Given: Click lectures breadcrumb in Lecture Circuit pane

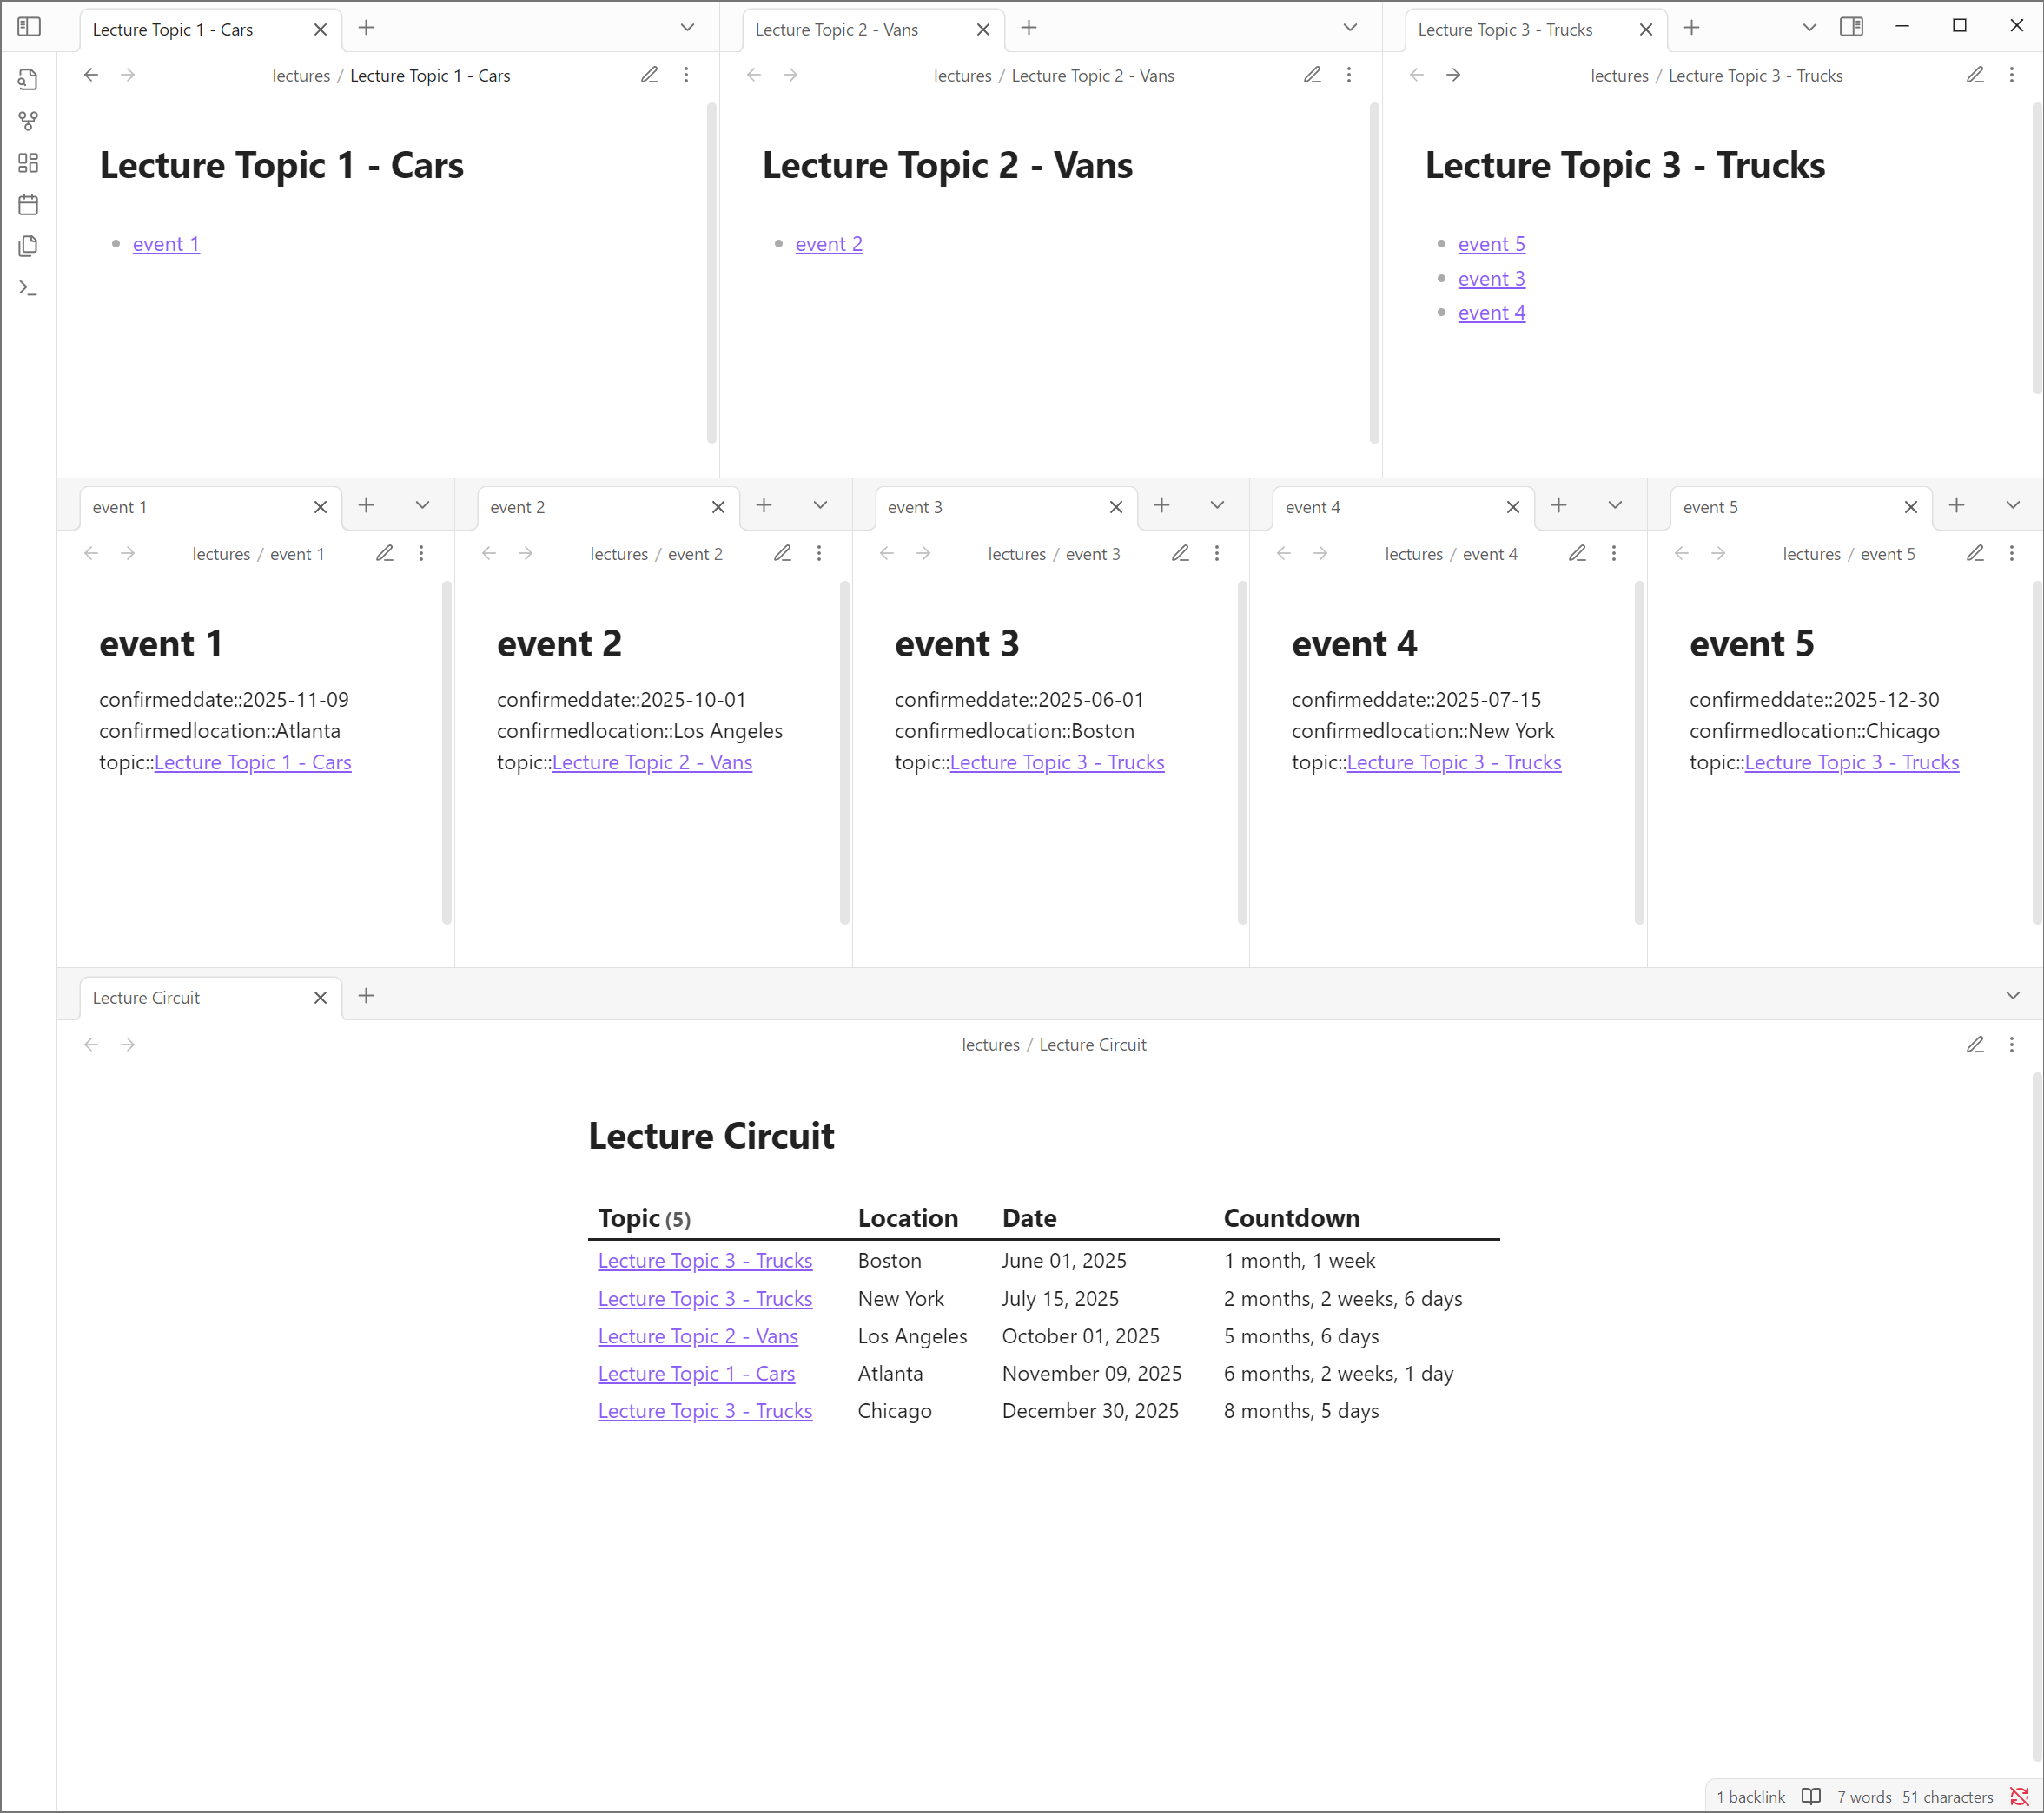Looking at the screenshot, I should click(x=990, y=1045).
